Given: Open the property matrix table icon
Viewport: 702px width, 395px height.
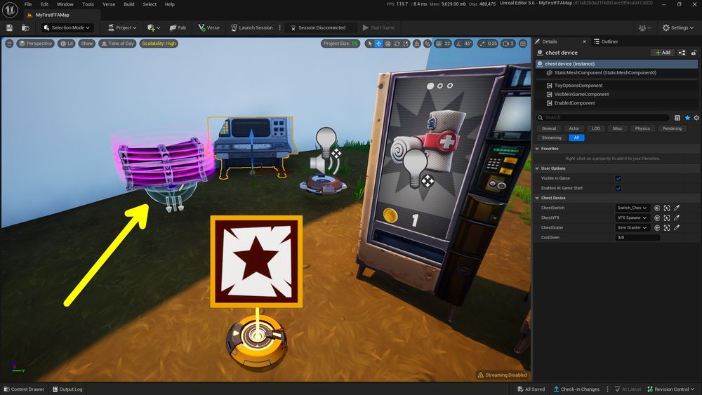Looking at the screenshot, I should pyautogui.click(x=677, y=118).
